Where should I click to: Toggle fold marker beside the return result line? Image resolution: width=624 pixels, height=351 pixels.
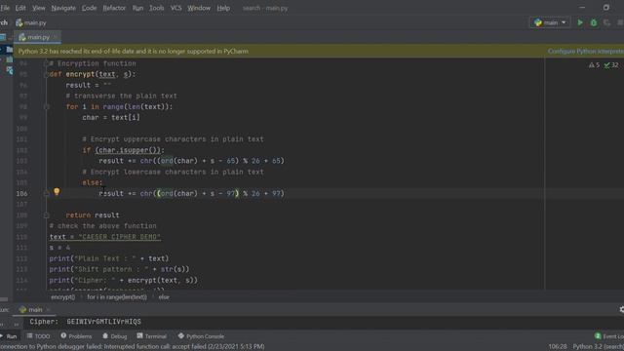[x=46, y=215]
